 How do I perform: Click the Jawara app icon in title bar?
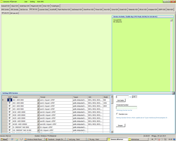pyautogui.click(x=2, y=2)
